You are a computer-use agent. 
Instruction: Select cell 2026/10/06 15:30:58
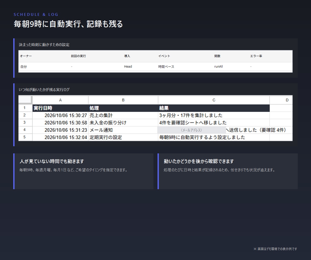[60, 122]
